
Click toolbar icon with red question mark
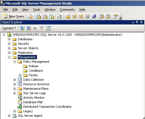[74, 16]
